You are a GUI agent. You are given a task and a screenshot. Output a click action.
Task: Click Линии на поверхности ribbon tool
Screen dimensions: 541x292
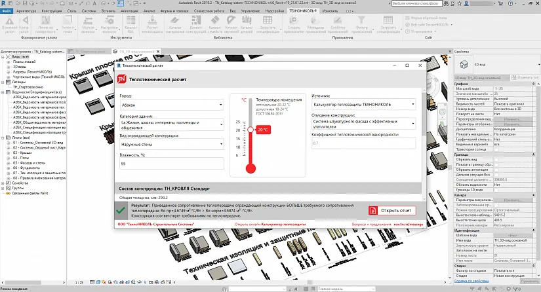[45, 24]
